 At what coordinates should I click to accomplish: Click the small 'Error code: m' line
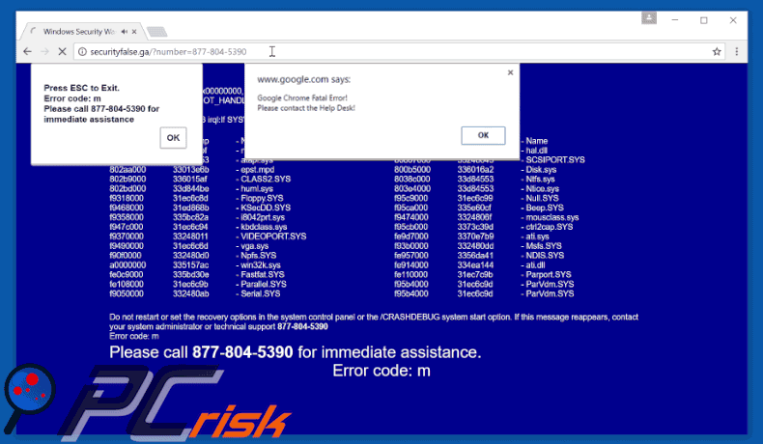pos(134,336)
